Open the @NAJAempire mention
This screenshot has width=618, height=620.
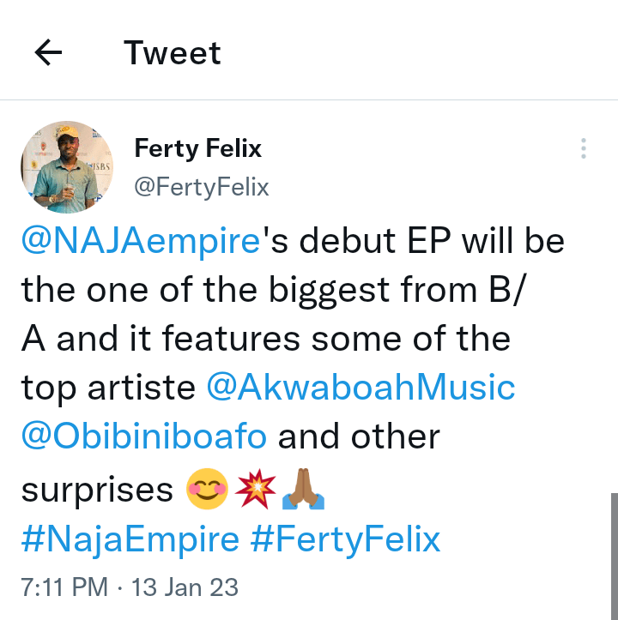point(141,242)
